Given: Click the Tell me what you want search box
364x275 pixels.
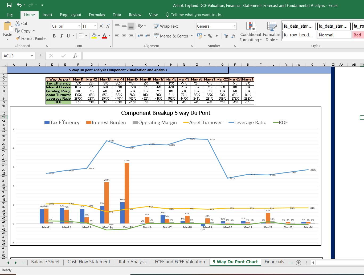Looking at the screenshot, I should pyautogui.click(x=195, y=15).
